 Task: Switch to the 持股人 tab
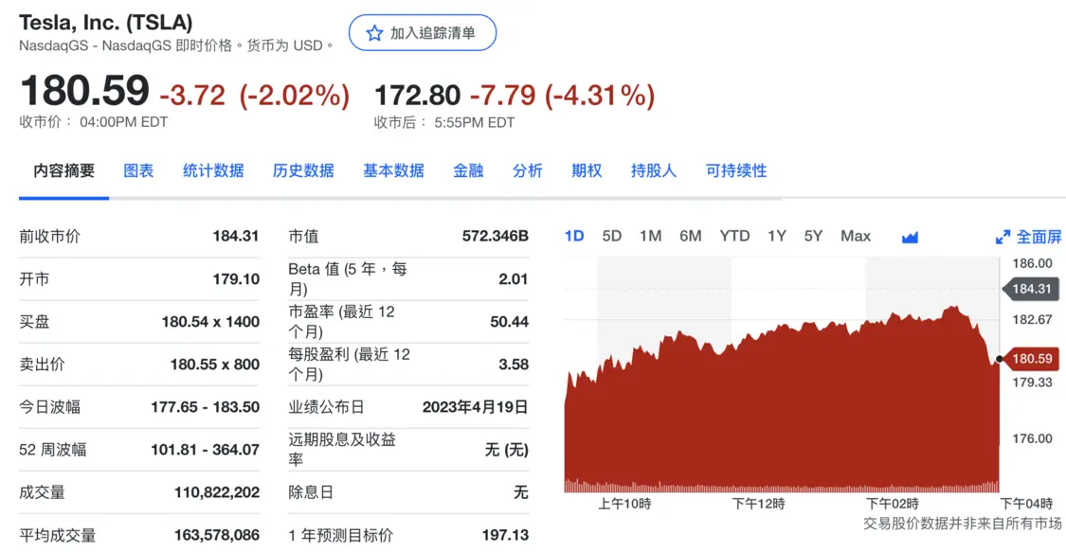tap(654, 170)
